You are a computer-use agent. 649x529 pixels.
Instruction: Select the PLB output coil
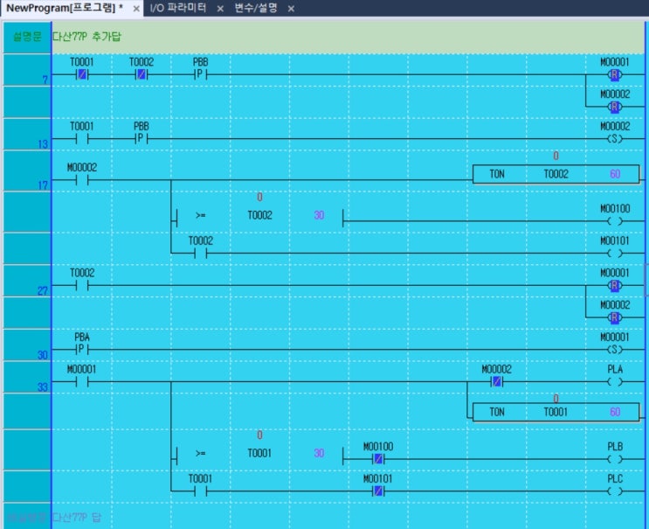tap(615, 459)
